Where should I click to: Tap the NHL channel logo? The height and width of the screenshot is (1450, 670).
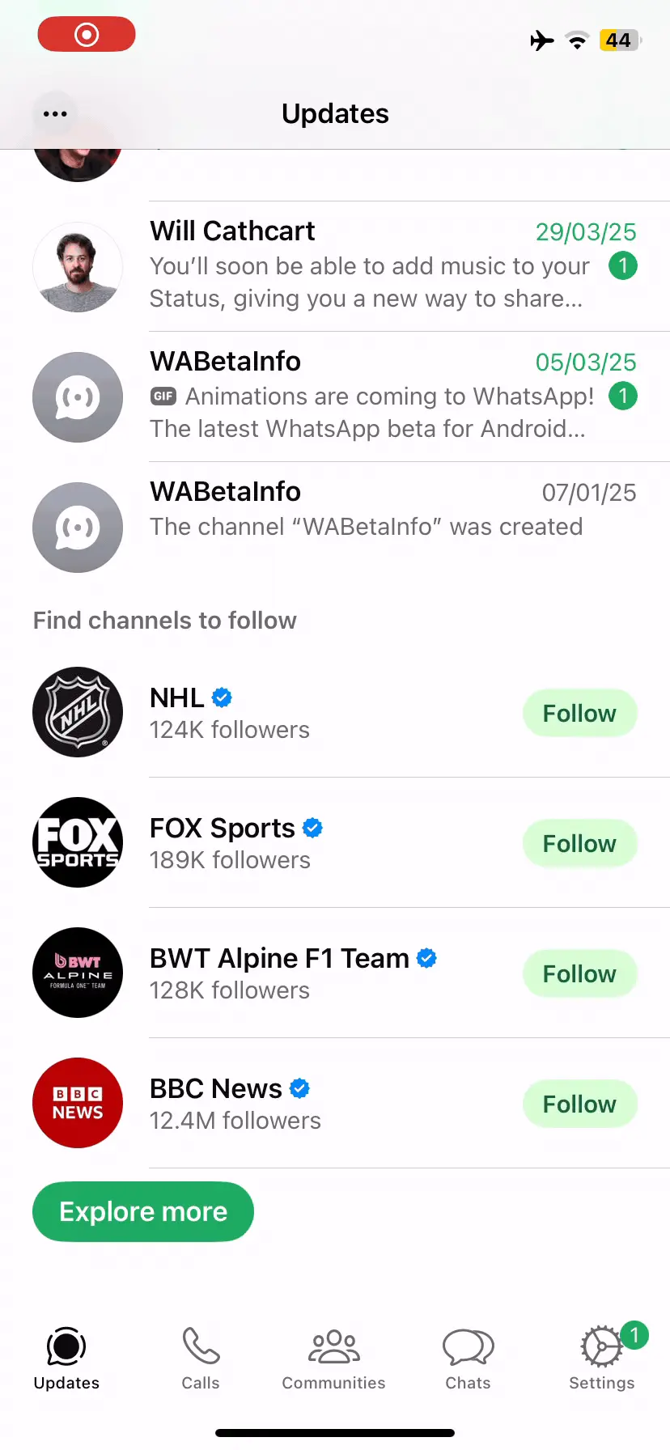point(78,712)
